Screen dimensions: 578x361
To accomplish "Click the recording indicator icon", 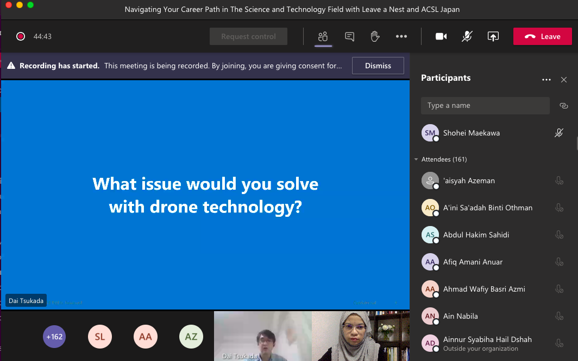I will tap(21, 36).
